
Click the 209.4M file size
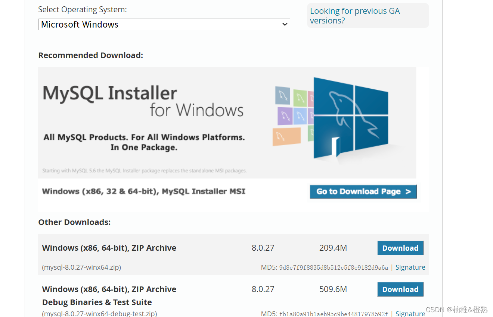tap(333, 248)
